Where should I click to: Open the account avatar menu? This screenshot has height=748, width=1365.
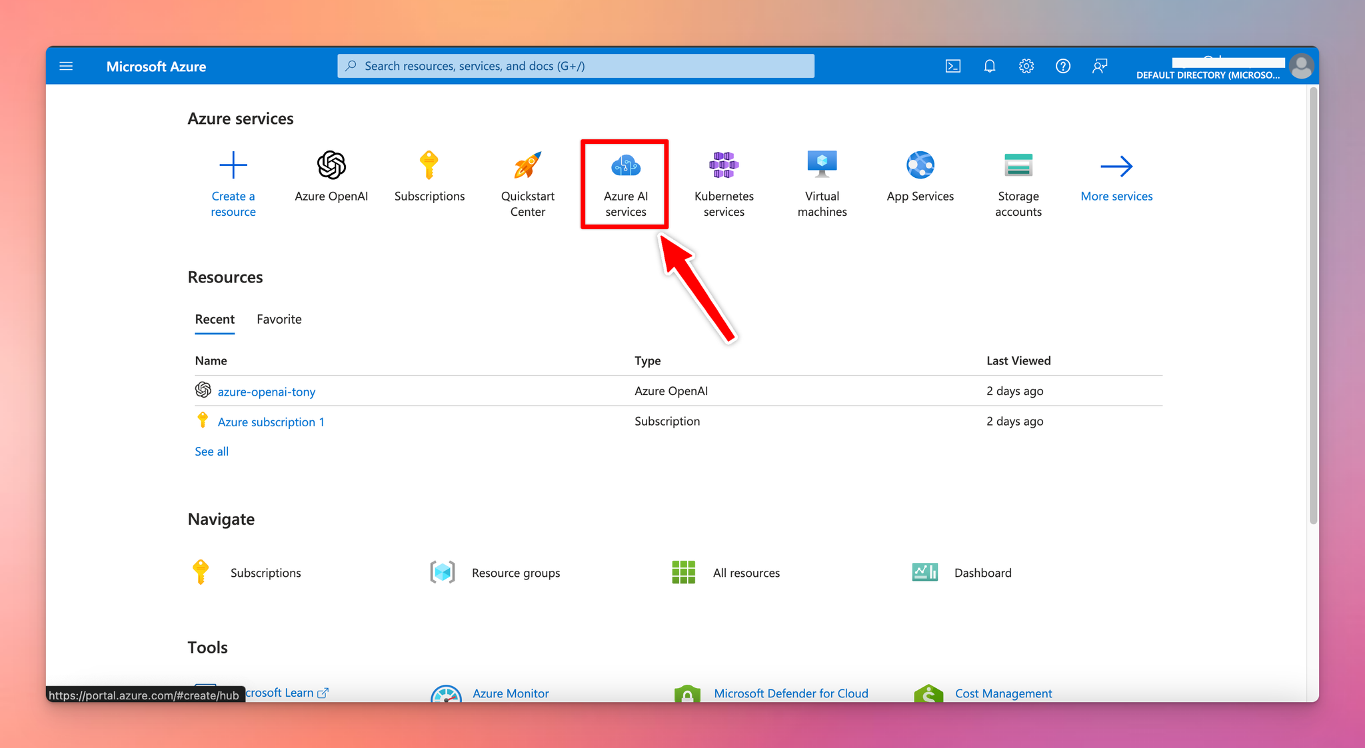click(x=1300, y=66)
